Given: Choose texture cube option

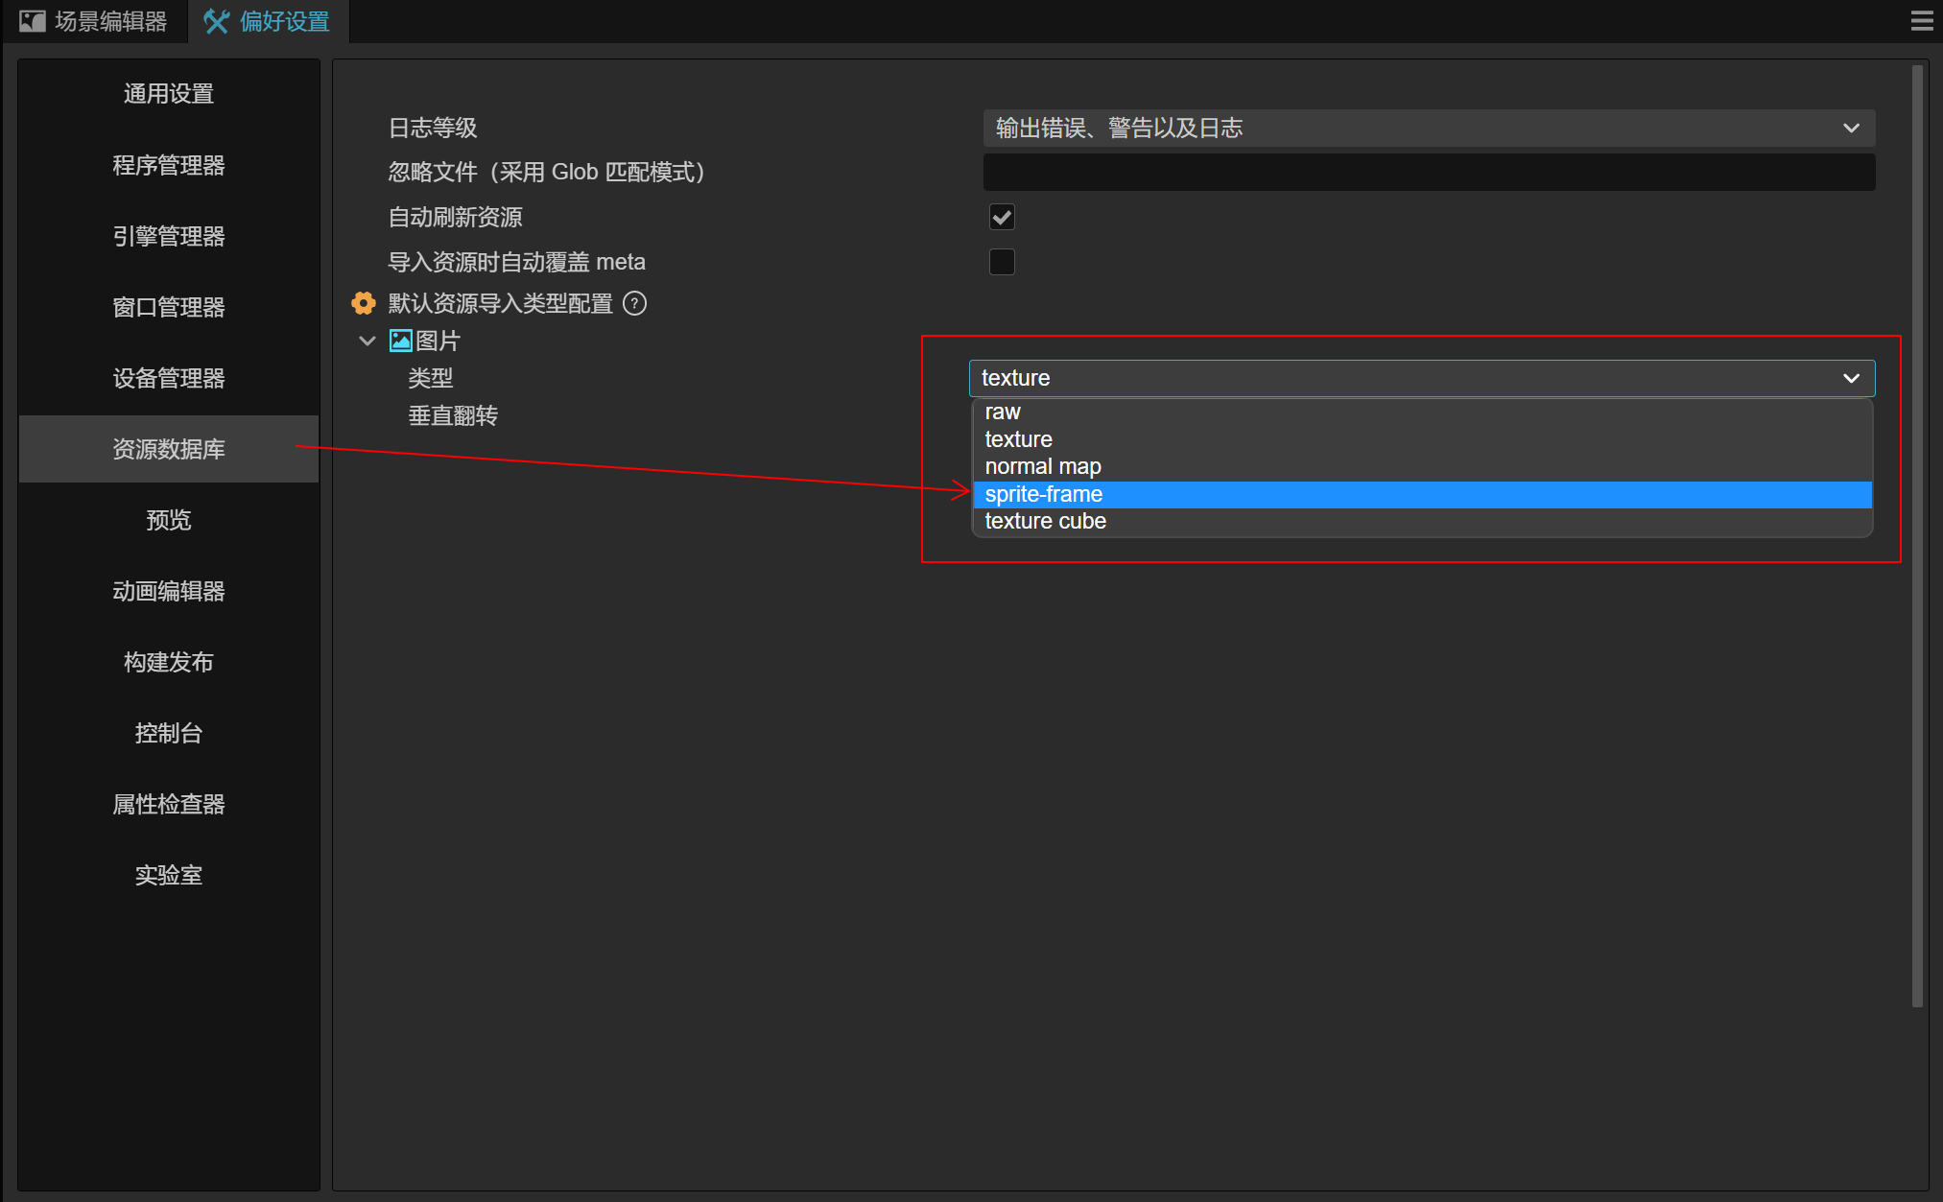Looking at the screenshot, I should (1422, 521).
